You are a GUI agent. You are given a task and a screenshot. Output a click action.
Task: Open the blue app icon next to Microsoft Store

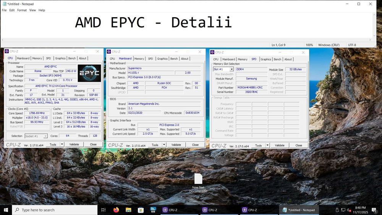153,210
